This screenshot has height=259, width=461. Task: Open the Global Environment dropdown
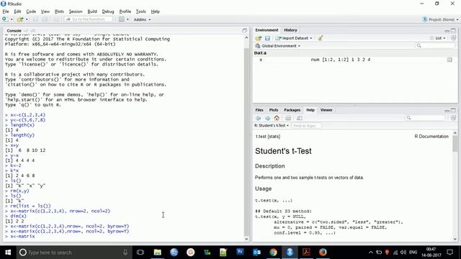[x=278, y=46]
